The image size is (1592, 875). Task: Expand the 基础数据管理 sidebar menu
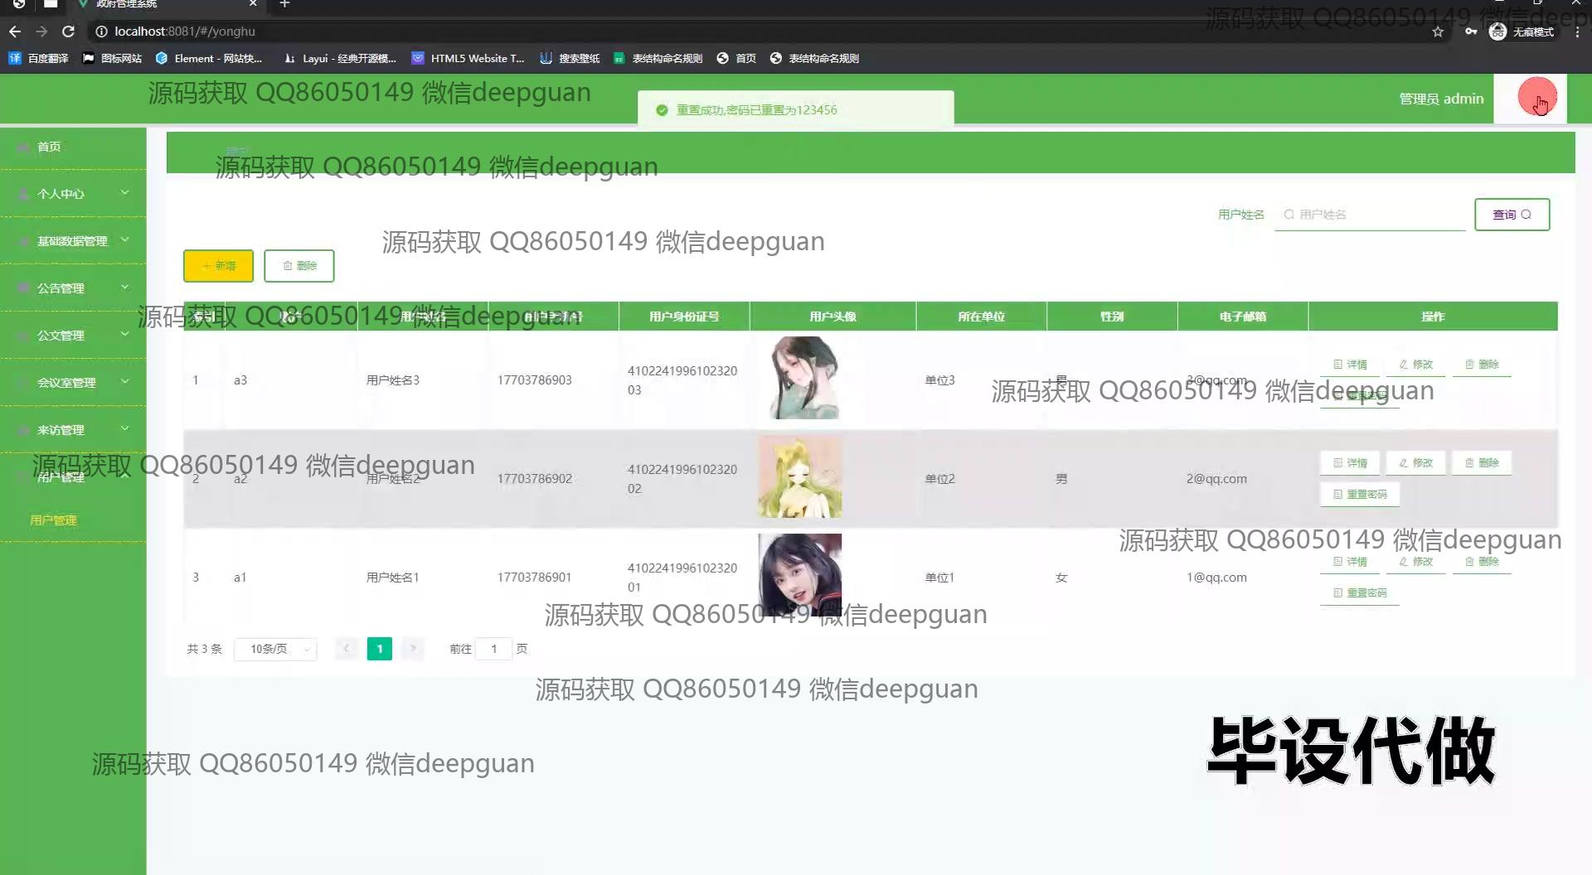point(73,240)
